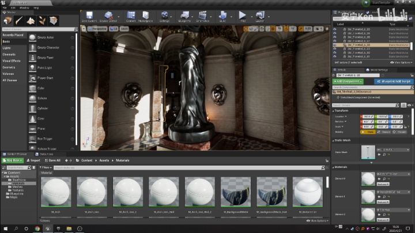Click the Save All button

[52, 161]
